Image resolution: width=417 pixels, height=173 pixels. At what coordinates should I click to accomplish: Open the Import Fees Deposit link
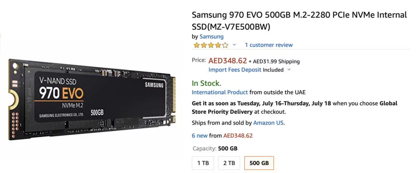[x=235, y=70]
